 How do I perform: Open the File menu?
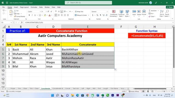[4, 7]
